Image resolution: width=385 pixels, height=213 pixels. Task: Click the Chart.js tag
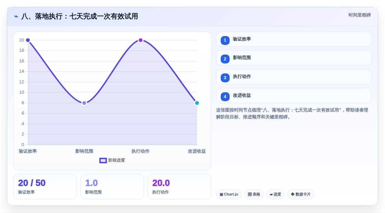[229, 194]
